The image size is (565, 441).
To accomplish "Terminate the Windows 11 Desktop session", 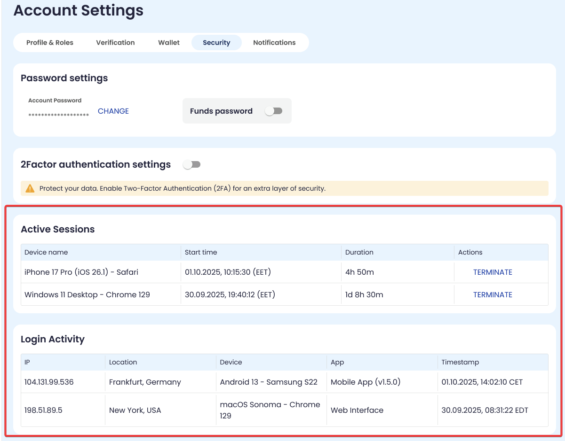I will [x=493, y=295].
